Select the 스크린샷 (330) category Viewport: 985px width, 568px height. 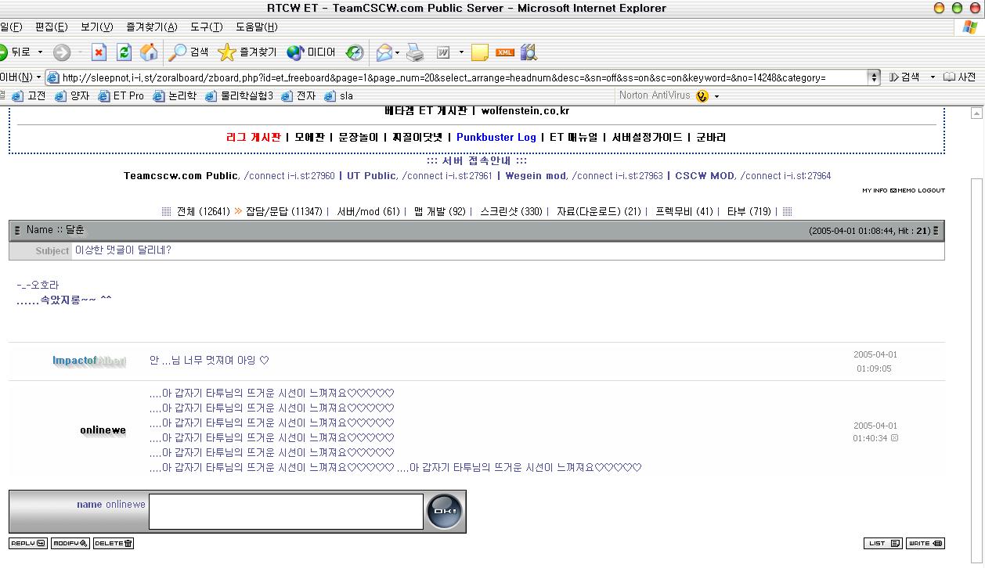(511, 211)
